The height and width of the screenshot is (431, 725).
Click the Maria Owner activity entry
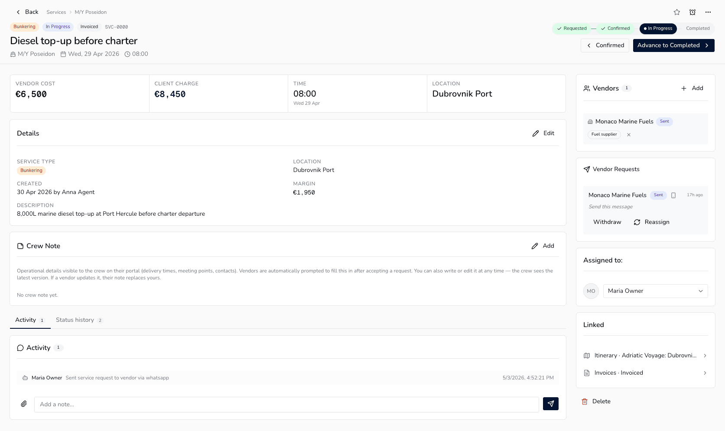(288, 378)
